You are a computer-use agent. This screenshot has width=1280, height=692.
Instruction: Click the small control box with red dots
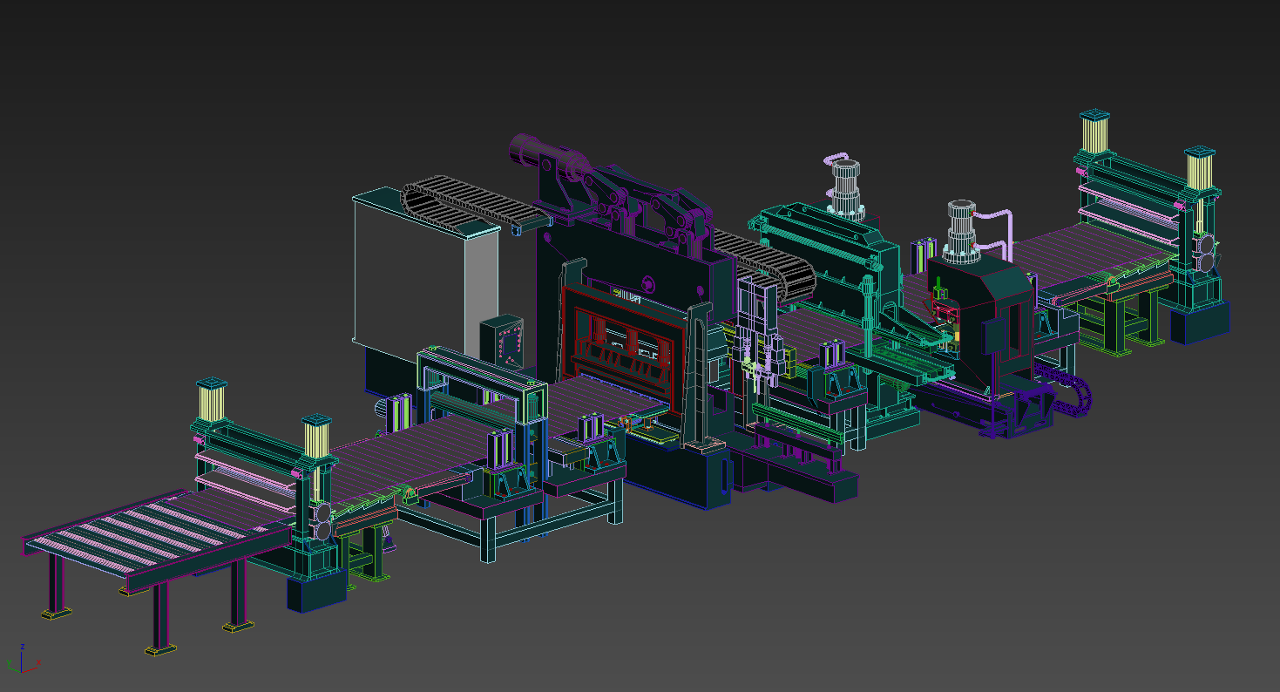point(504,342)
